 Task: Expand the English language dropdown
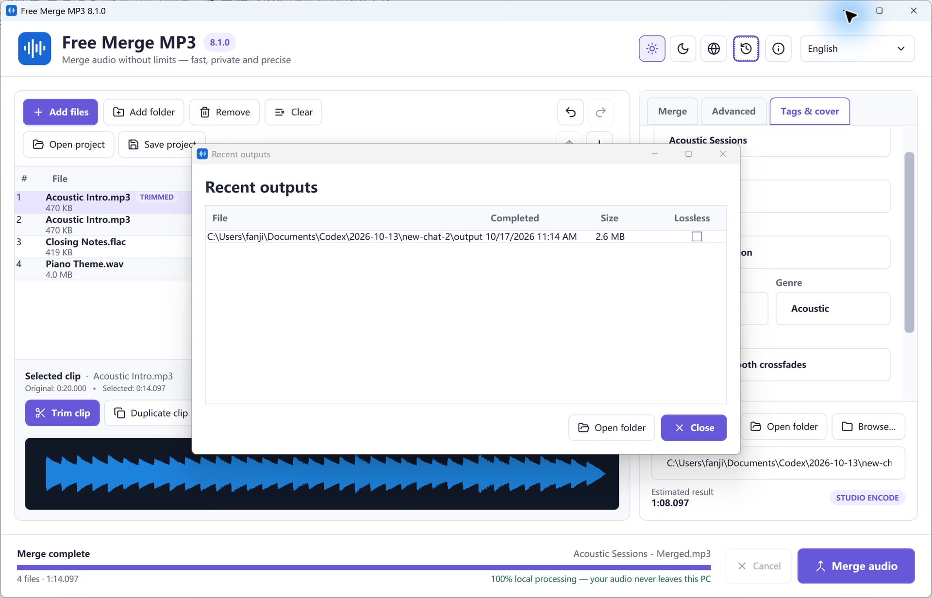(857, 49)
